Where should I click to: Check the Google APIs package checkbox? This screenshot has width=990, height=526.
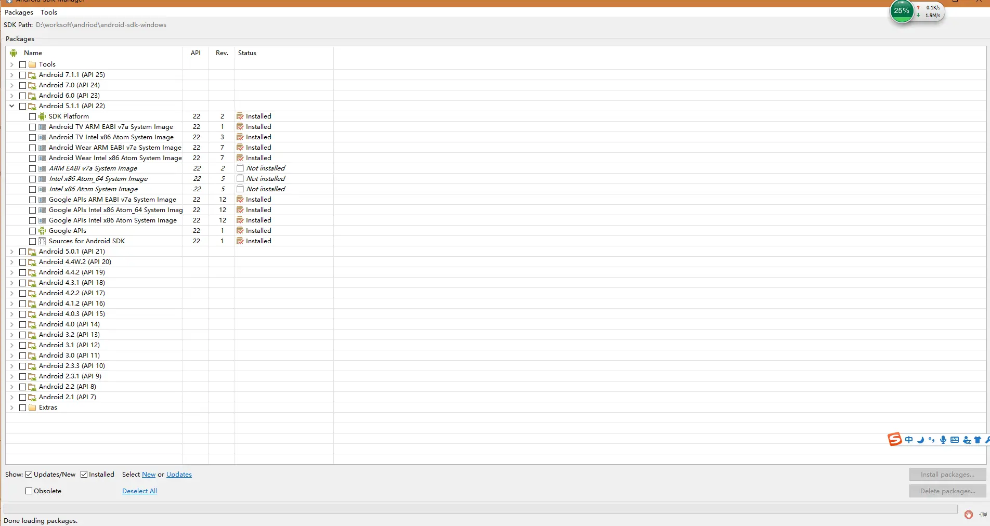[32, 231]
